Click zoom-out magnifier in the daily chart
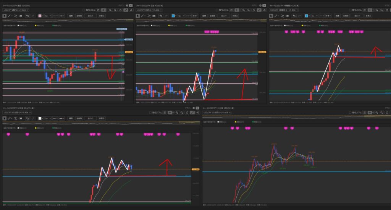Screen dimensions: 391x210 (x=249, y=10)
